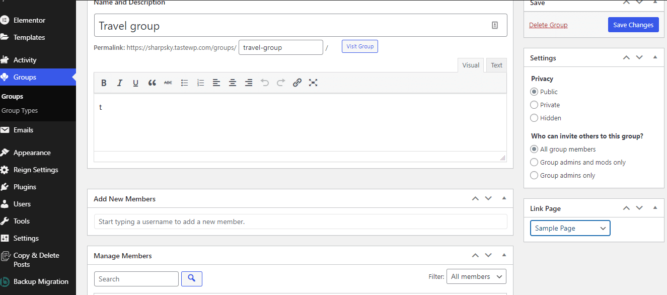Image resolution: width=667 pixels, height=295 pixels.
Task: Open the All members filter dropdown
Action: [476, 276]
